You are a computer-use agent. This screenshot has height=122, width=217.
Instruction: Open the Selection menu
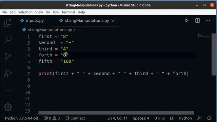25,12
